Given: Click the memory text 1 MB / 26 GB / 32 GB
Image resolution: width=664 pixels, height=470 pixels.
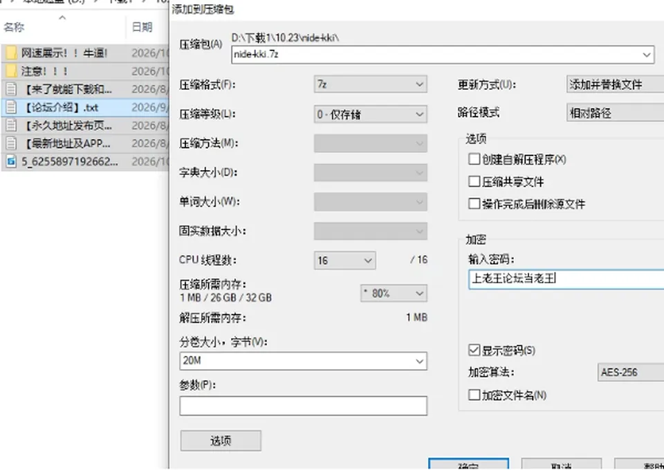Looking at the screenshot, I should 225,298.
